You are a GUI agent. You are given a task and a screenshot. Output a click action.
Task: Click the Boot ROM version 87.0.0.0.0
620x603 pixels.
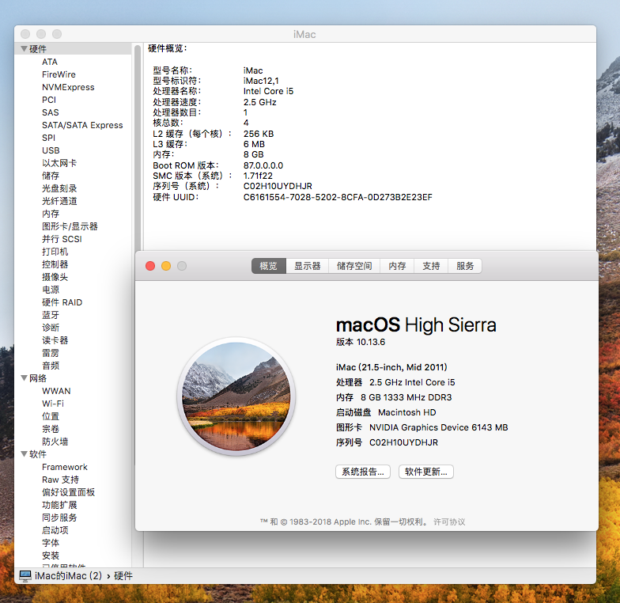263,165
